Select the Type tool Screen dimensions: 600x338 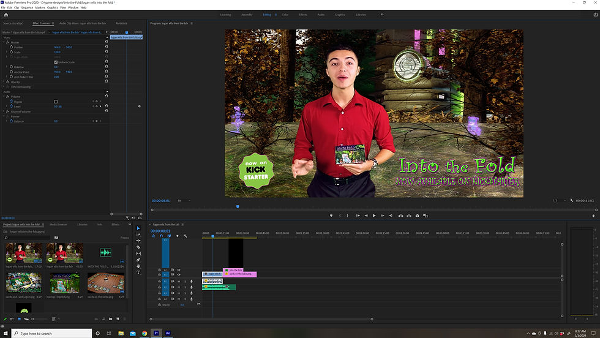pos(138,272)
